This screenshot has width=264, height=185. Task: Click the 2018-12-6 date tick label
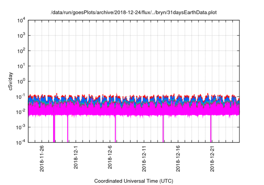coord(110,157)
